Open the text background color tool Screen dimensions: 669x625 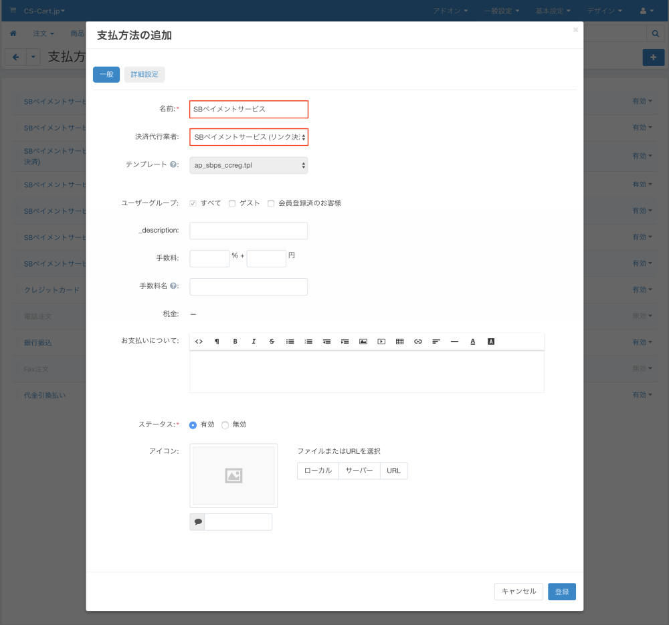coord(491,342)
